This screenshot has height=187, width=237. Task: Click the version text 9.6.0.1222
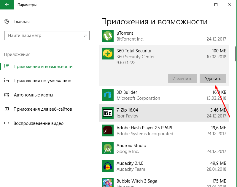click(x=126, y=63)
